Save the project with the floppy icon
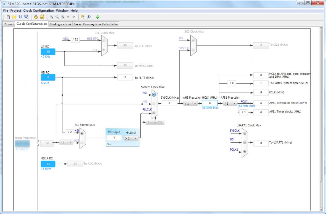The image size is (326, 214). tap(20, 17)
